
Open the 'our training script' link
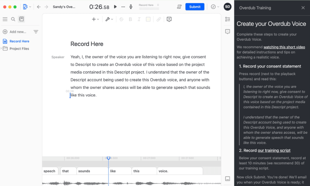coord(274,151)
